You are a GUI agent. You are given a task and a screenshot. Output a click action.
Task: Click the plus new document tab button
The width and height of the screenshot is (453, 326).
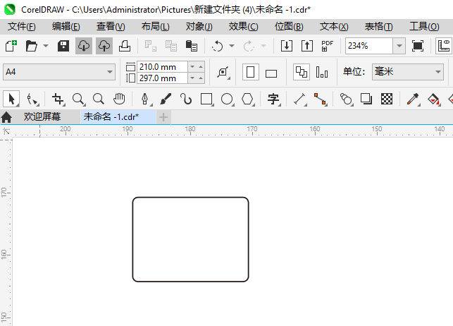click(163, 117)
